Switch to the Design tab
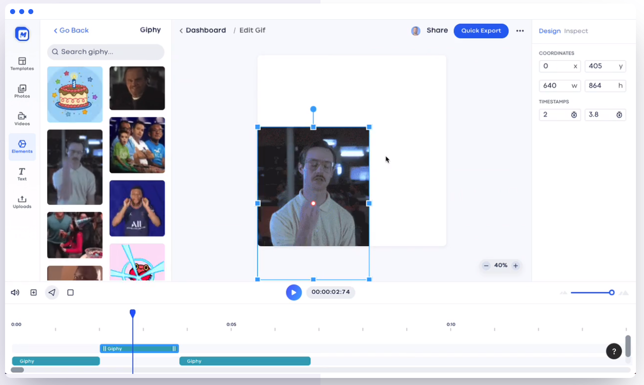This screenshot has height=385, width=644. (550, 31)
